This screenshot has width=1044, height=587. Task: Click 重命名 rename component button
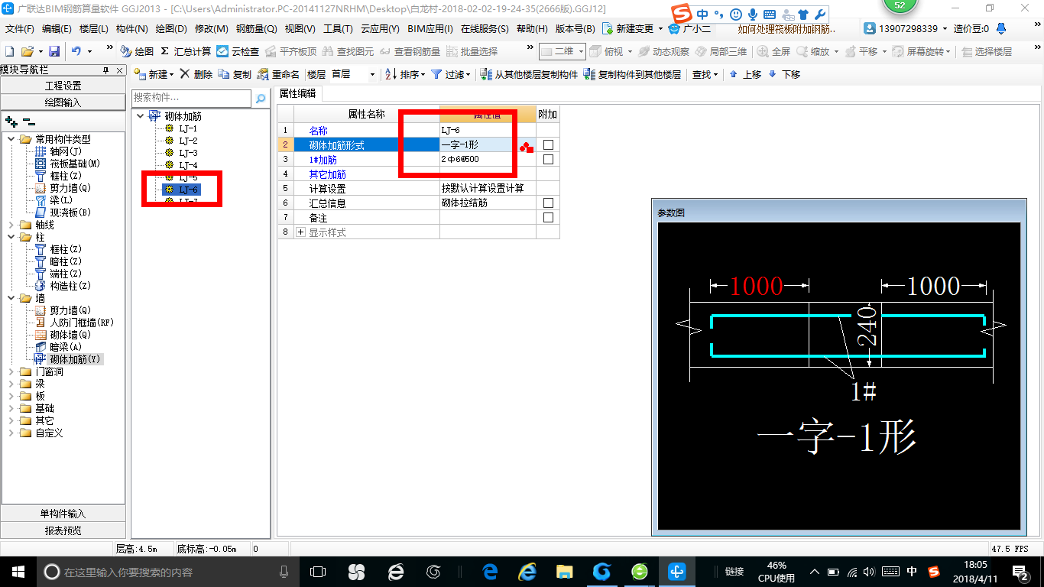click(x=278, y=74)
